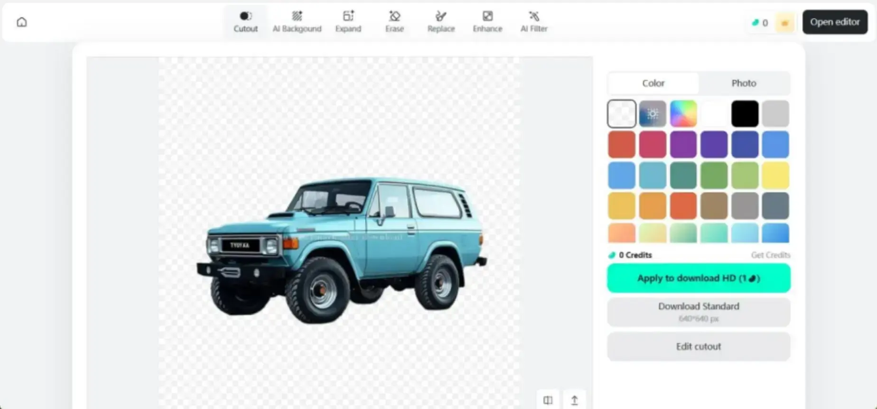Click Apply to download HD button
The image size is (877, 409).
point(699,278)
